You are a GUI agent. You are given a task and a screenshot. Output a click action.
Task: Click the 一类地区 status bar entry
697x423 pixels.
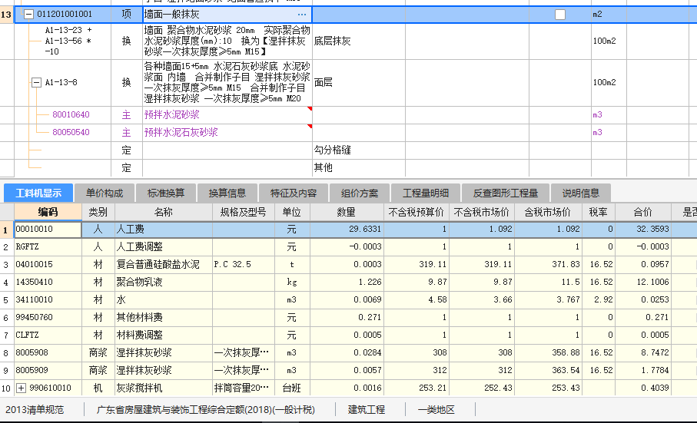point(436,410)
